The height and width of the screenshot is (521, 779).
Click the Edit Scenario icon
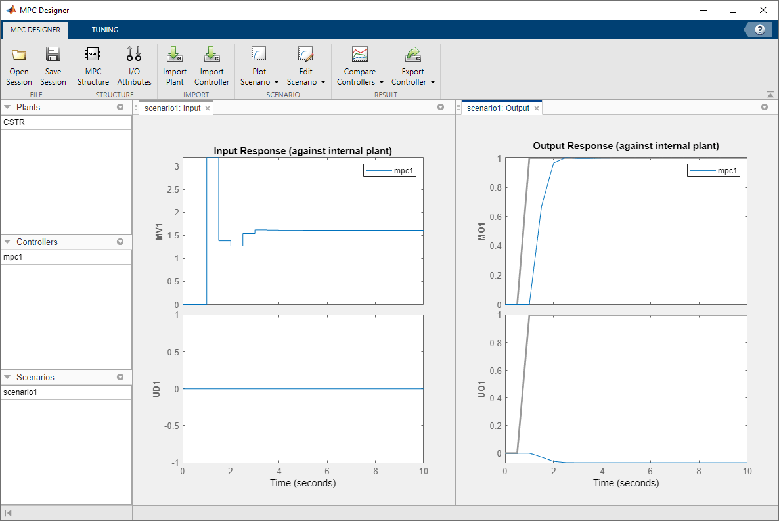(x=305, y=54)
